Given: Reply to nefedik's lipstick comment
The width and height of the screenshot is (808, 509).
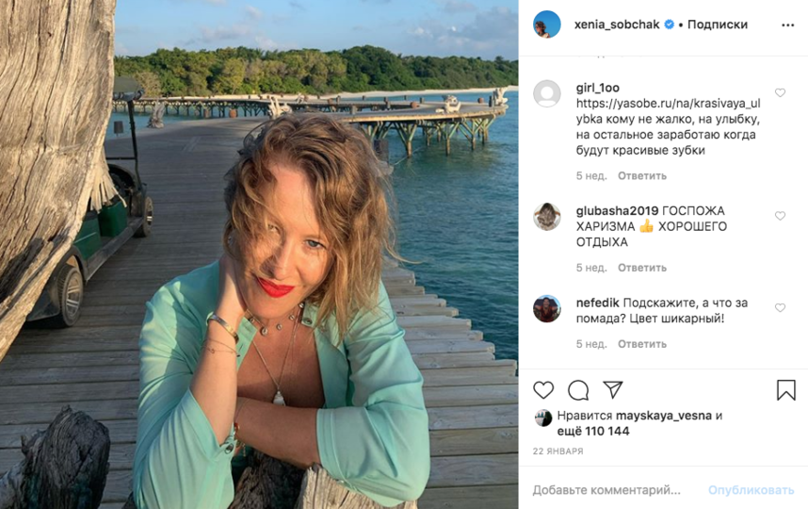Looking at the screenshot, I should (642, 344).
